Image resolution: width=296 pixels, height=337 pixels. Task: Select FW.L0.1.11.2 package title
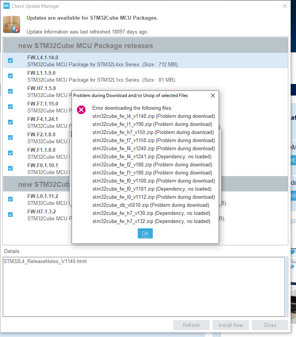pyautogui.click(x=43, y=196)
